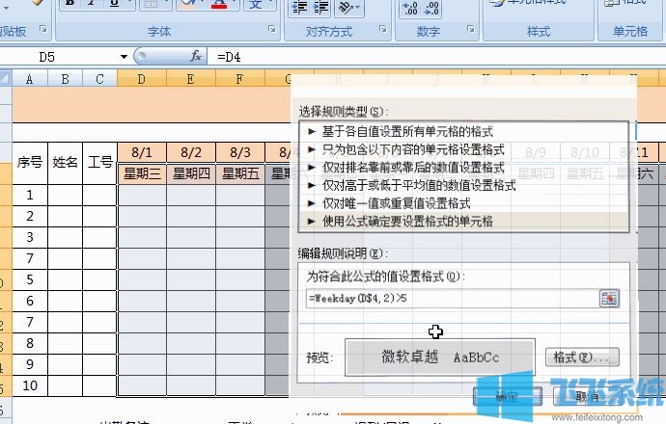Click the range selector icon in formula field
The image size is (666, 424).
point(609,299)
